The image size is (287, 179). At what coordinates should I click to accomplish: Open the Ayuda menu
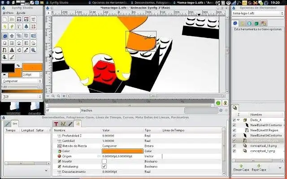click(21, 13)
